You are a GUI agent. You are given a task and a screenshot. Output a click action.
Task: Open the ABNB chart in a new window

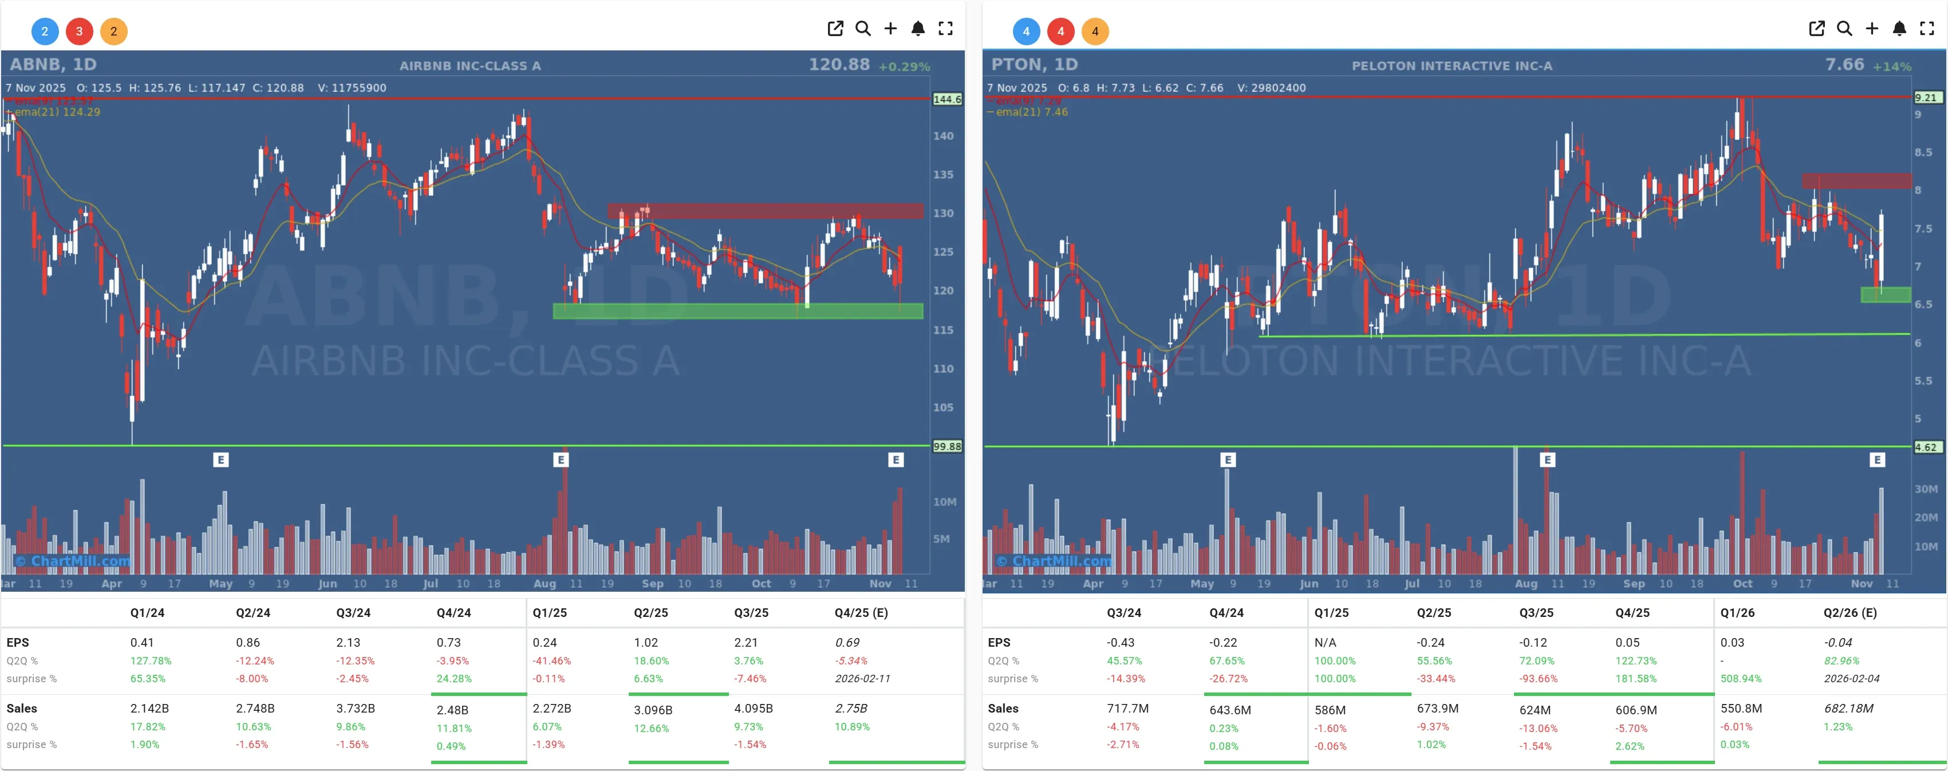coord(835,28)
